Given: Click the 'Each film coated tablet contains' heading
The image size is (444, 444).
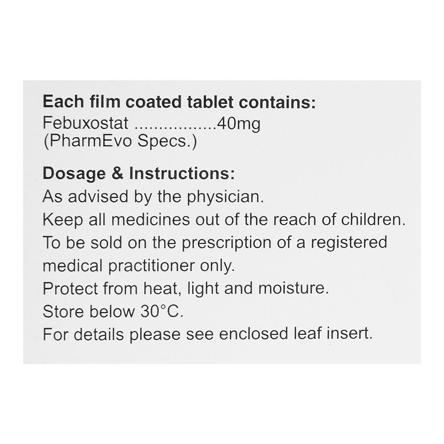Looking at the screenshot, I should click(179, 102).
